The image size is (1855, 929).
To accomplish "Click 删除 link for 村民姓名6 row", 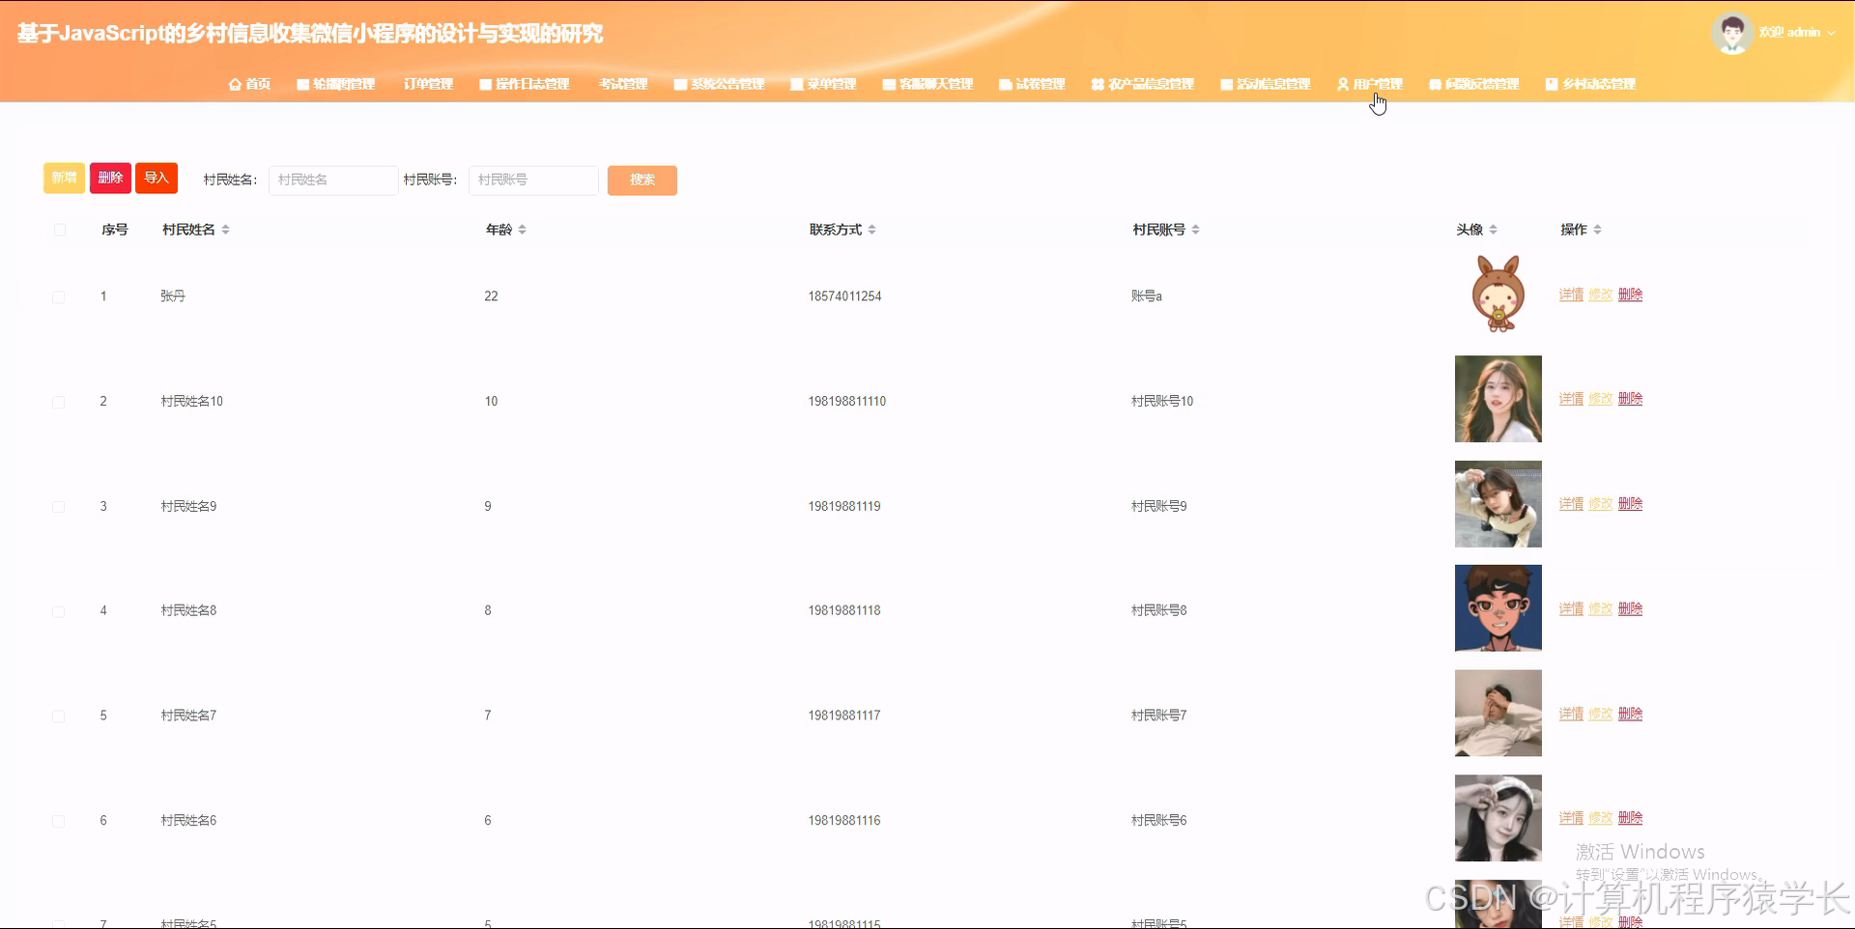I will [1630, 818].
